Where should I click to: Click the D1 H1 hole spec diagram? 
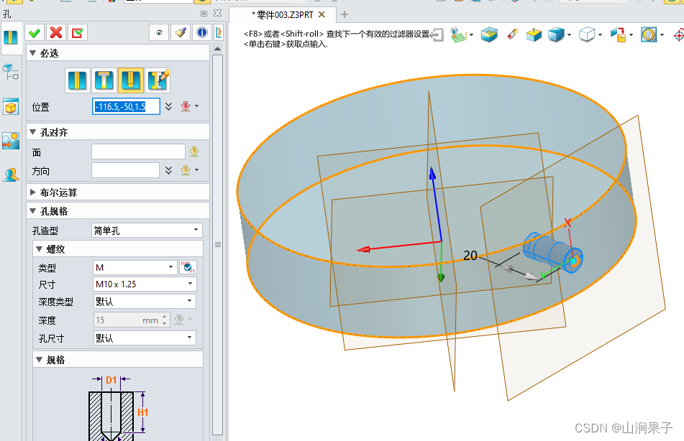[x=119, y=408]
